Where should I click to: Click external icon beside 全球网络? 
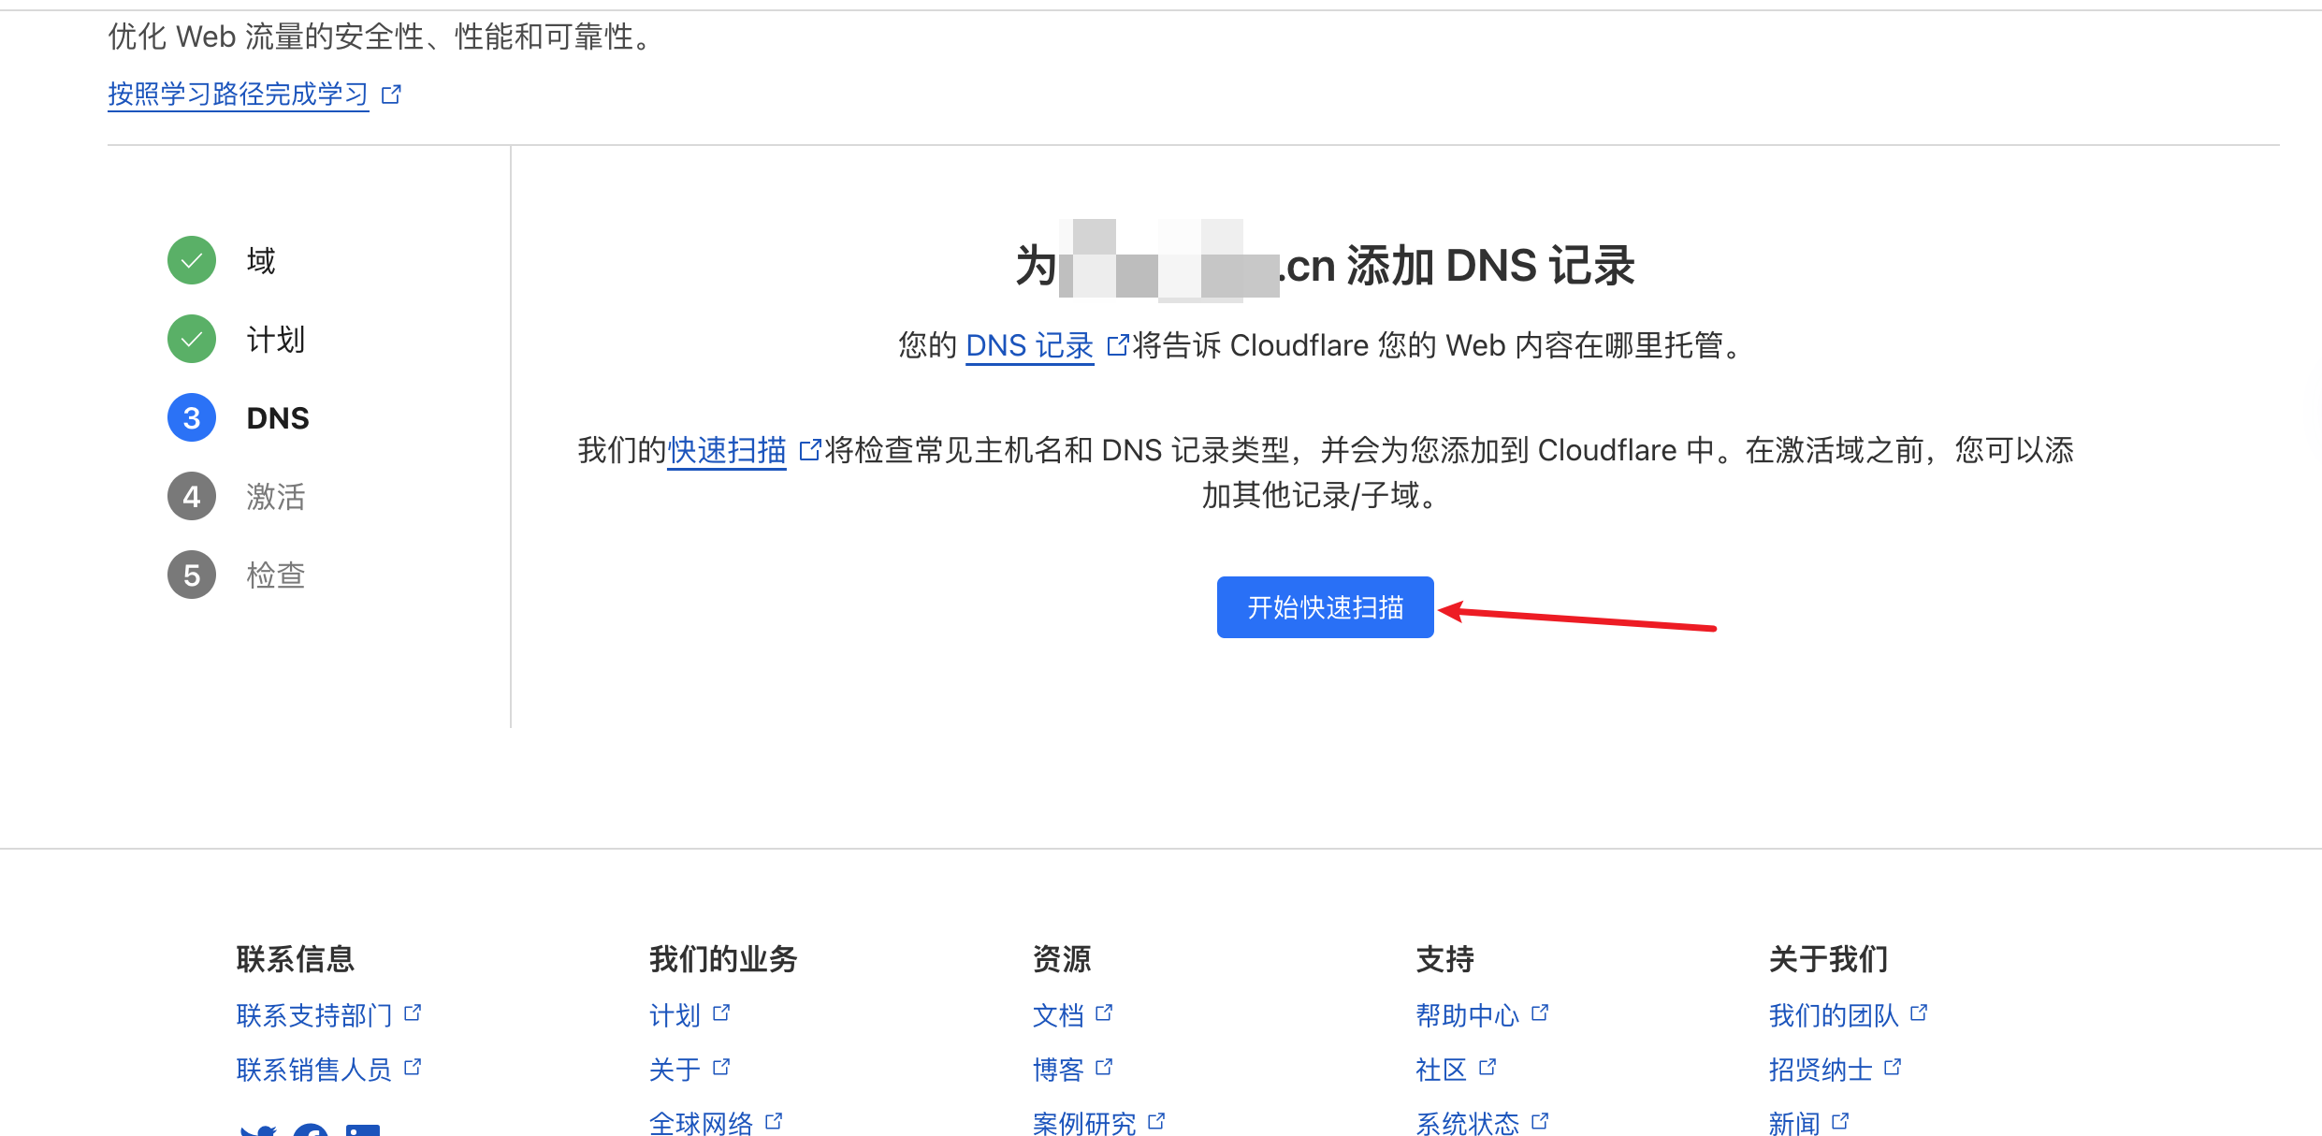click(774, 1121)
